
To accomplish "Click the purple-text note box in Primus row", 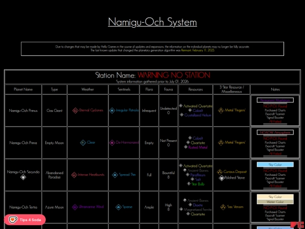I will 275,100.
